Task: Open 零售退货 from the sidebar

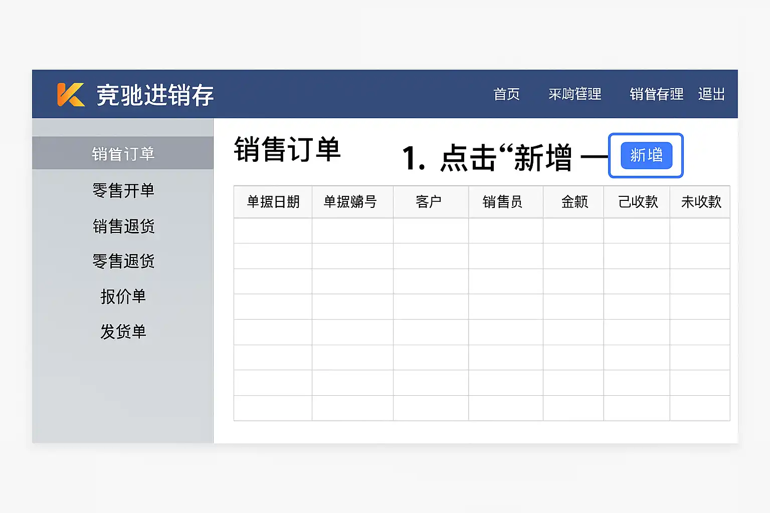Action: coord(123,261)
